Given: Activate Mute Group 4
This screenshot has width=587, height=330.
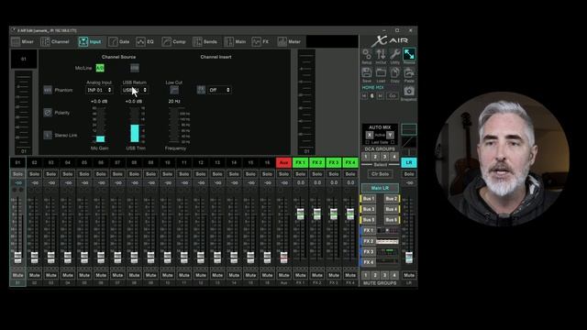Looking at the screenshot, I should (393, 275).
